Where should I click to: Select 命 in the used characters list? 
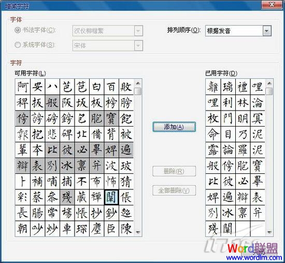click(213, 134)
